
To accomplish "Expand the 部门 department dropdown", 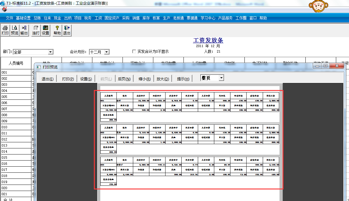I will pos(51,52).
